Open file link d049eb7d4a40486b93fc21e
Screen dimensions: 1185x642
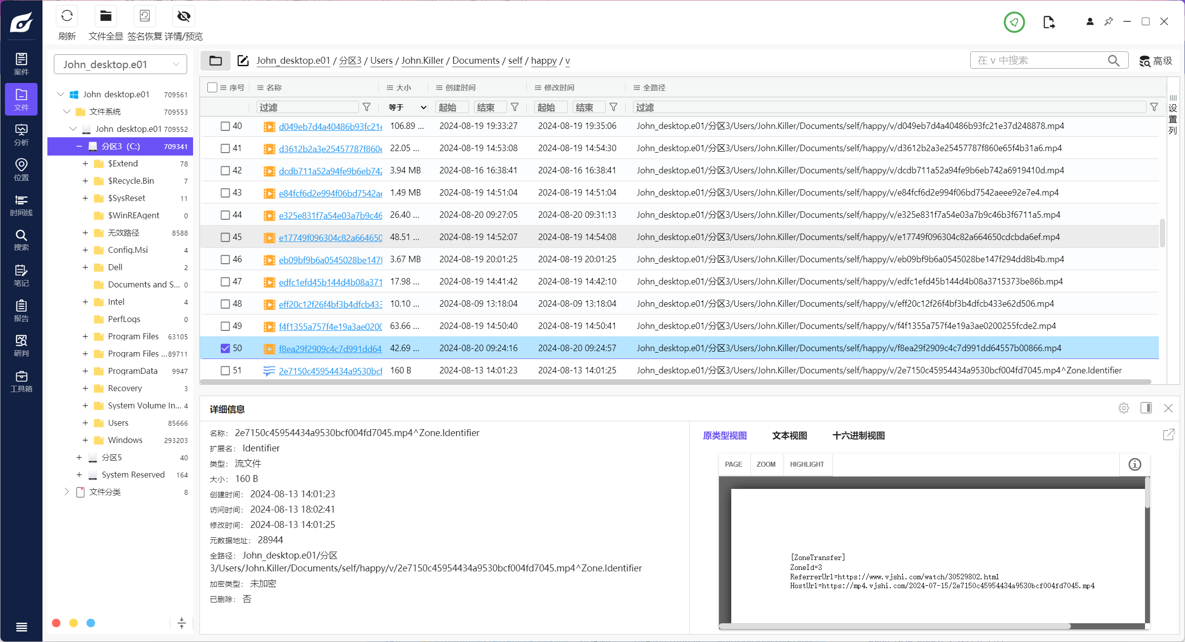click(x=330, y=126)
